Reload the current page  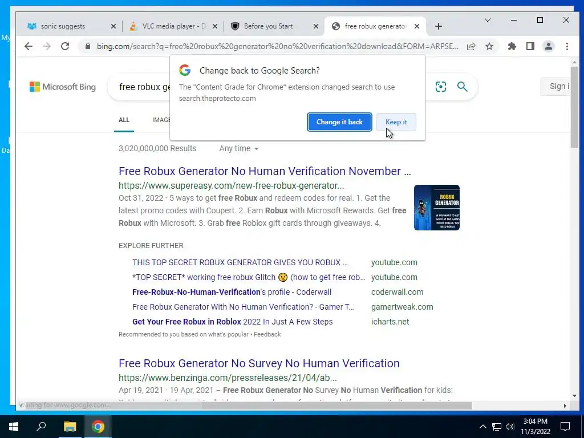pos(65,46)
